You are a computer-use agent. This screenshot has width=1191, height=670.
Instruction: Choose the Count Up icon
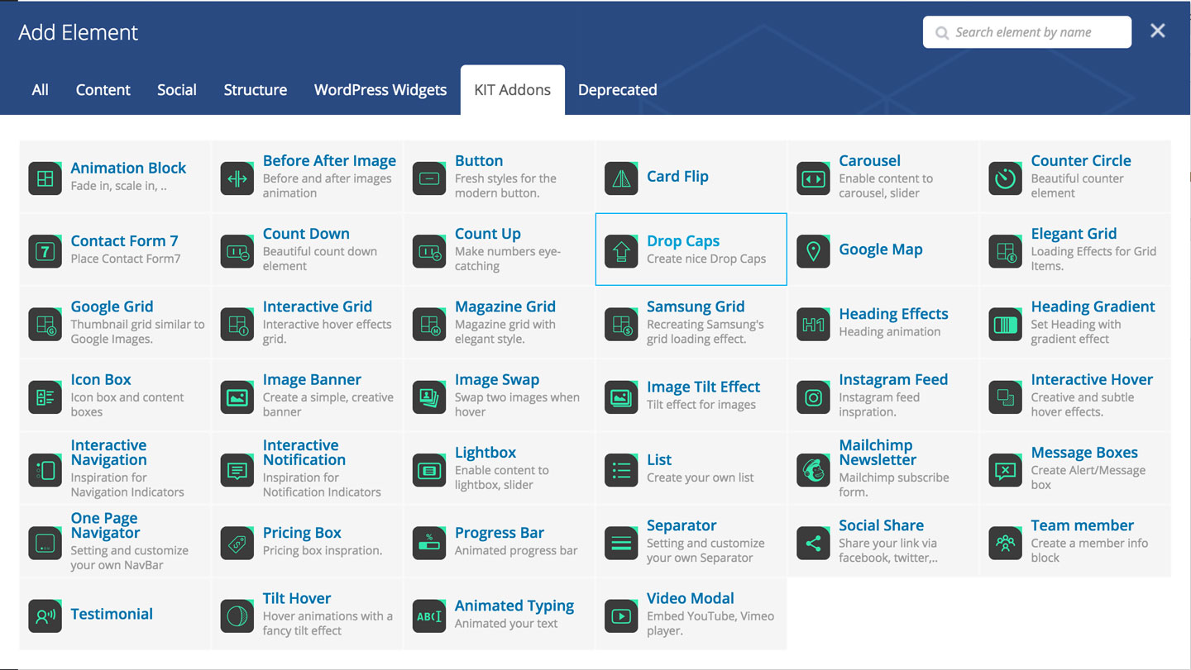click(428, 251)
